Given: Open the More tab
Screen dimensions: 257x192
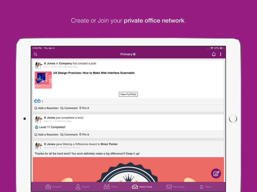Looking at the screenshot, I should (x=205, y=187).
